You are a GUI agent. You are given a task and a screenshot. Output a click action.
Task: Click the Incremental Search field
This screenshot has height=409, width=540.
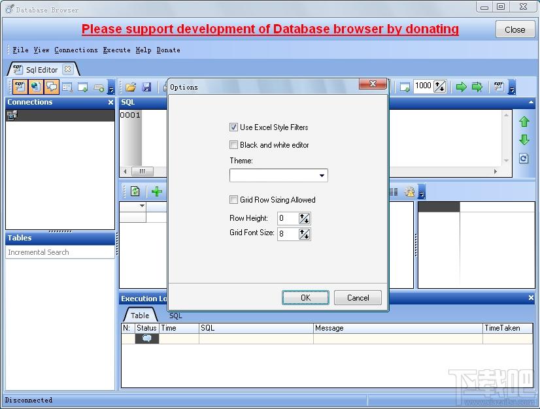60,252
